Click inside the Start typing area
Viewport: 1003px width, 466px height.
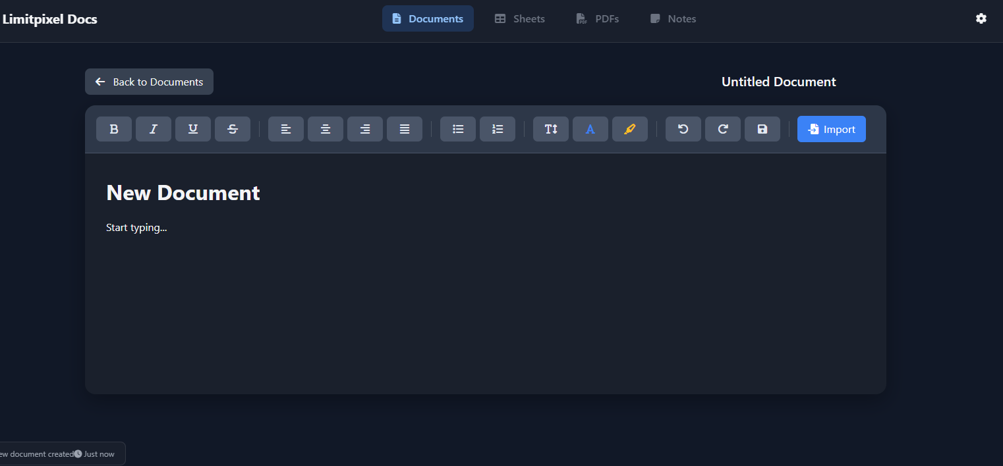click(x=136, y=227)
